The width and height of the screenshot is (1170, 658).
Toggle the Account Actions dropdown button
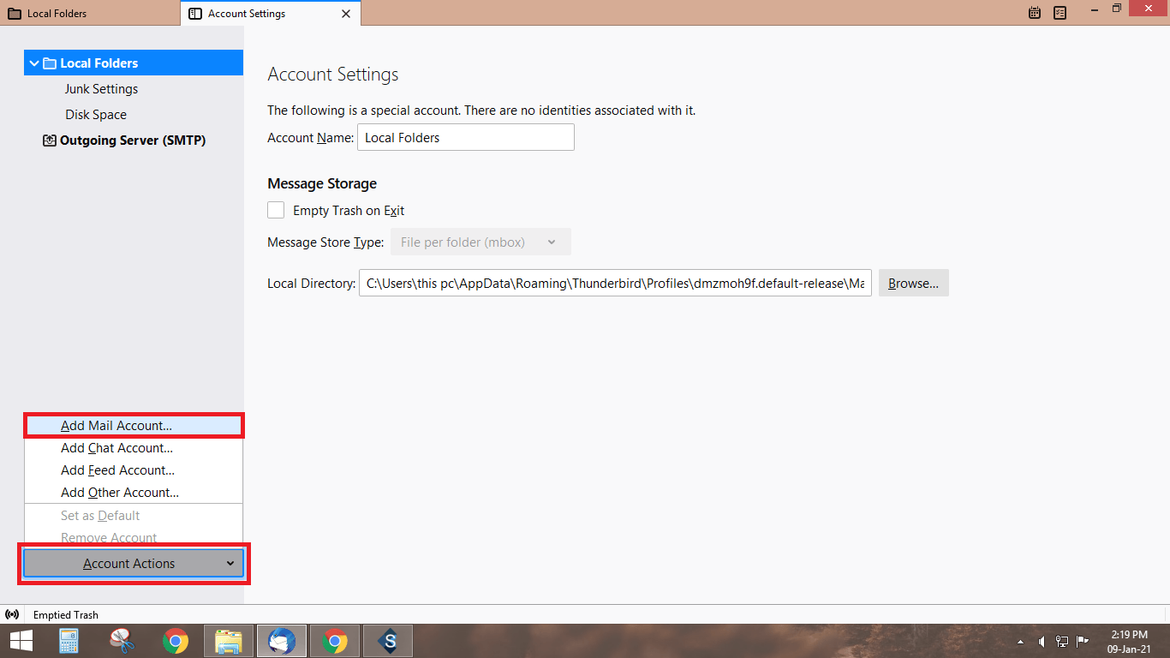(x=134, y=563)
